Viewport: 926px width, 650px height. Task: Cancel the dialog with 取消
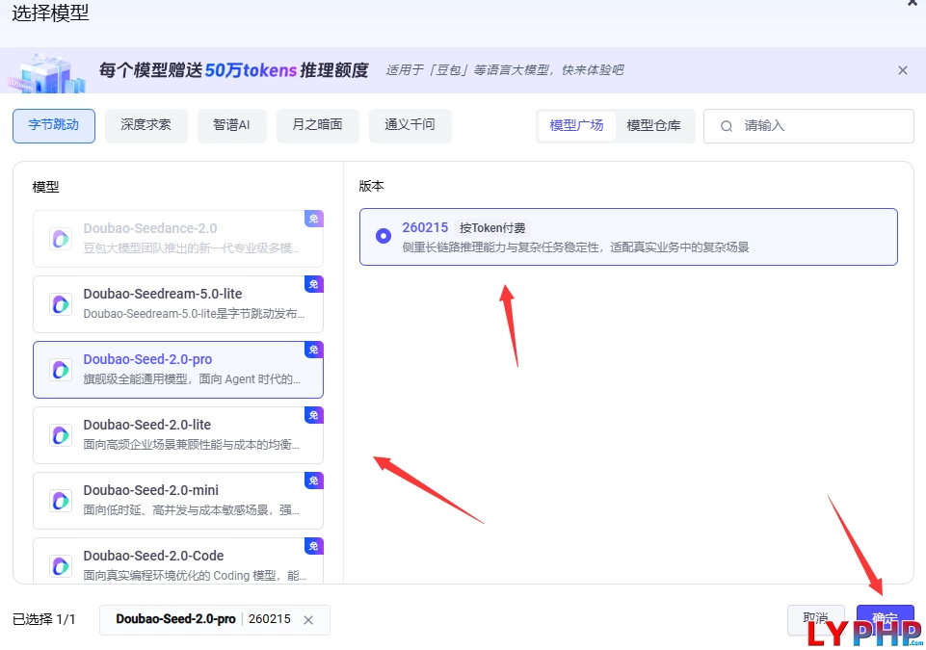[815, 621]
